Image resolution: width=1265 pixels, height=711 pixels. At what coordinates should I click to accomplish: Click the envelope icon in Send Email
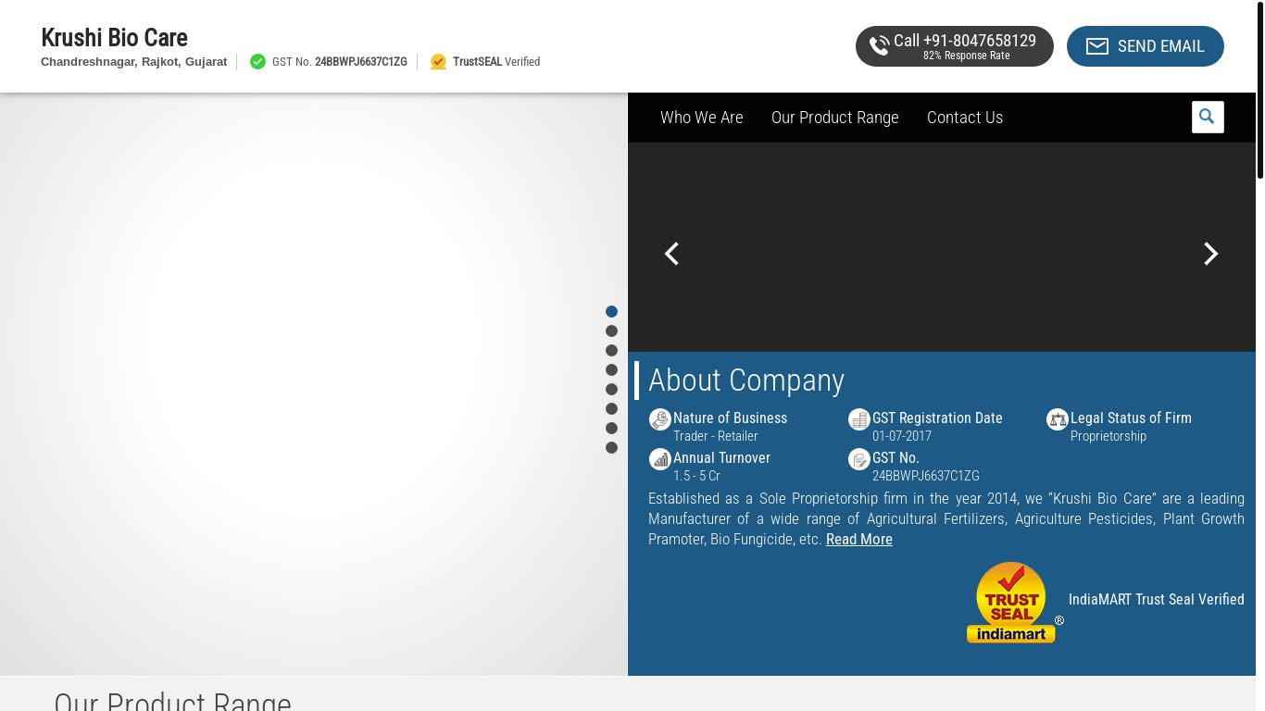tap(1096, 46)
